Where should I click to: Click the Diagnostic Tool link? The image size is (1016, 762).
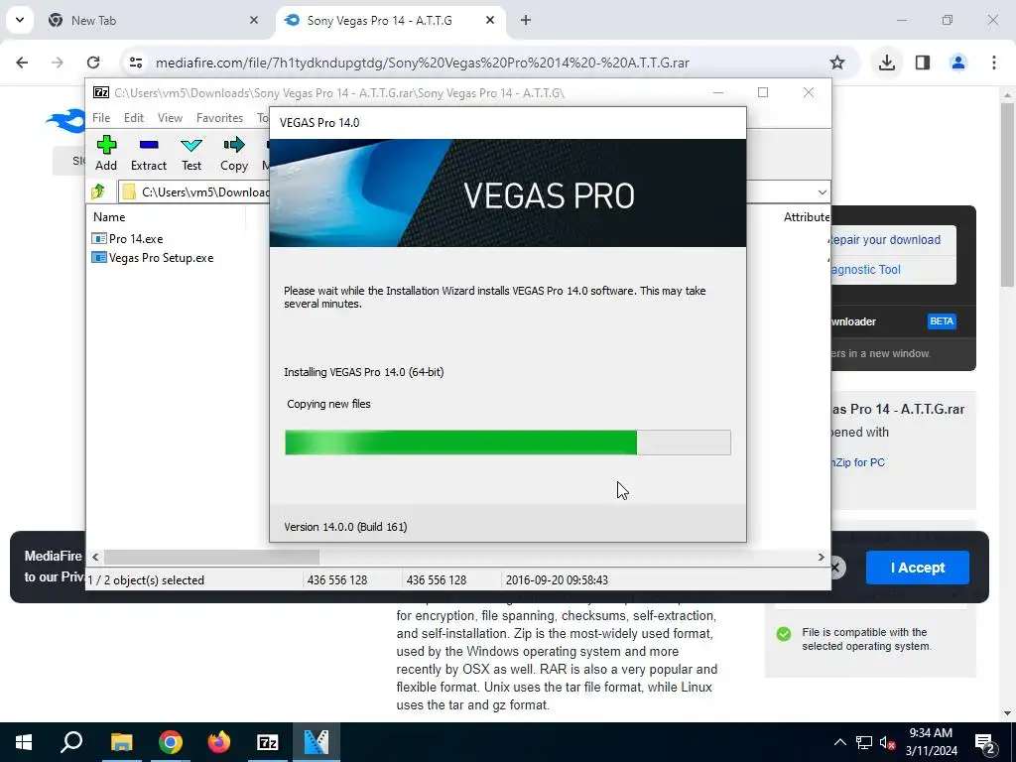[x=865, y=270]
